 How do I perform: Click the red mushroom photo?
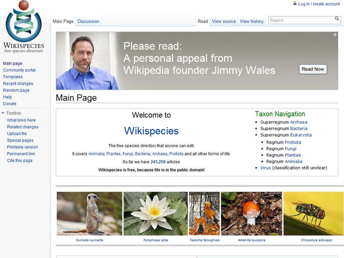(252, 214)
